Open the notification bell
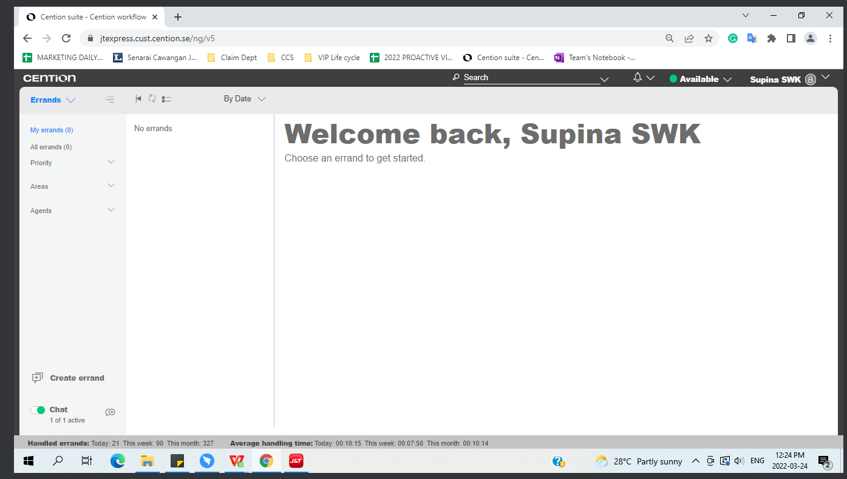Image resolution: width=847 pixels, height=479 pixels. click(x=638, y=78)
